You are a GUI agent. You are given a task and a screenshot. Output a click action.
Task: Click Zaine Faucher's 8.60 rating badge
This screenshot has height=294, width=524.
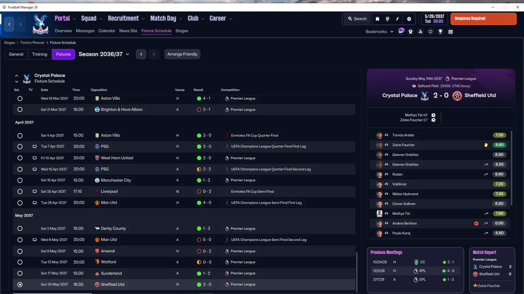point(500,145)
